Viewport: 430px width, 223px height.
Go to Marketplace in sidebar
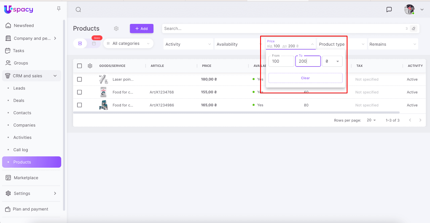click(26, 178)
